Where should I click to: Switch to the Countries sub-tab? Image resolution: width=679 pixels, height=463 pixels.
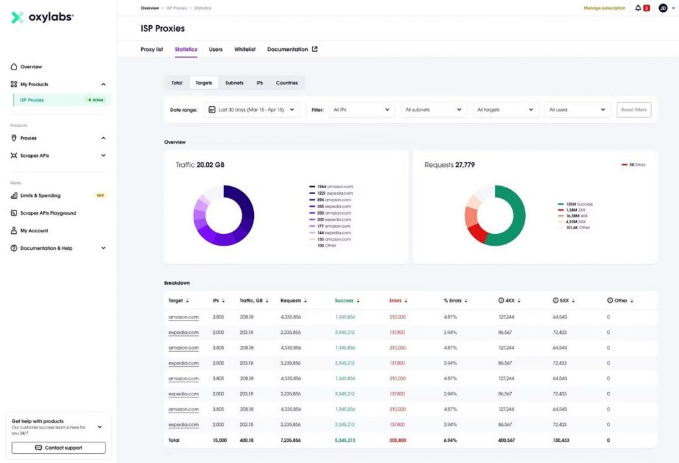click(286, 83)
